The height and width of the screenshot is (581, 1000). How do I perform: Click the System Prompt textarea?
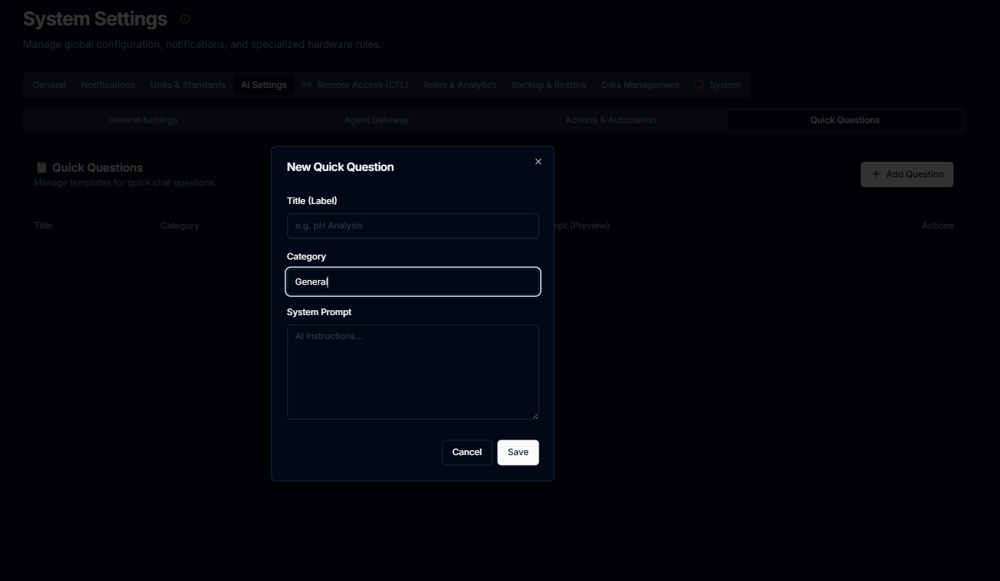click(x=413, y=372)
